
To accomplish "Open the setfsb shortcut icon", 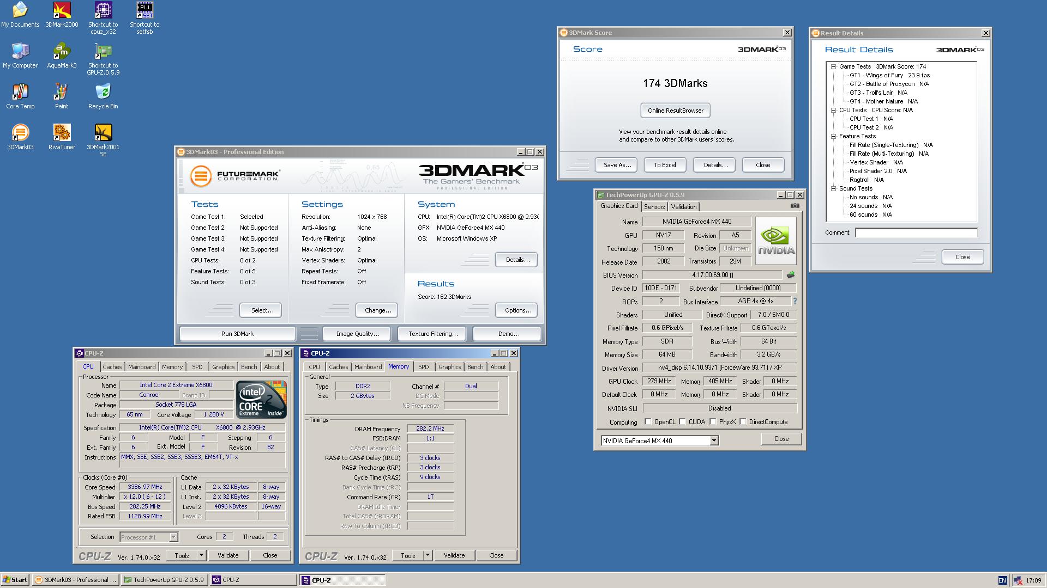I will click(x=145, y=18).
